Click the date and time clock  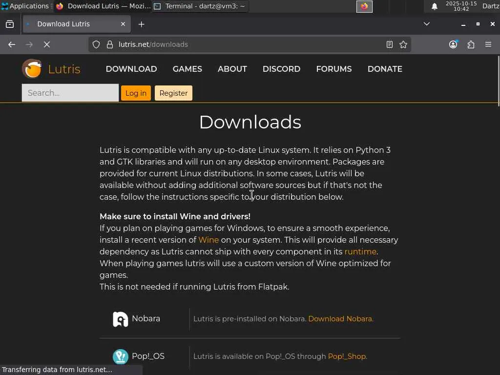click(461, 6)
